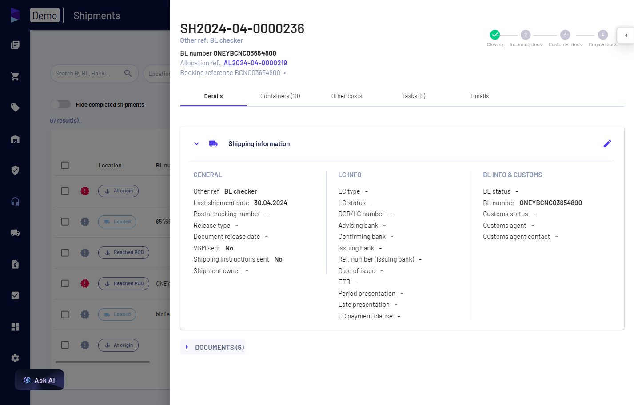Image resolution: width=634 pixels, height=405 pixels.
Task: Switch to the Containers (10) tab
Action: coord(280,96)
